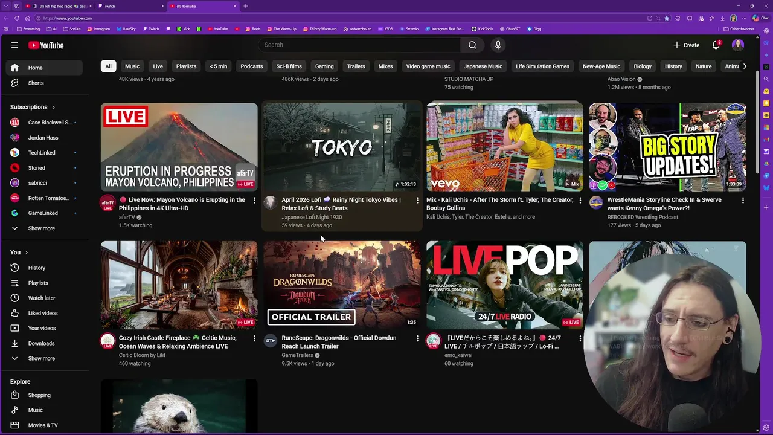Screen dimensions: 773x435
Task: Expand the Subscriptions section arrow
Action: click(53, 107)
